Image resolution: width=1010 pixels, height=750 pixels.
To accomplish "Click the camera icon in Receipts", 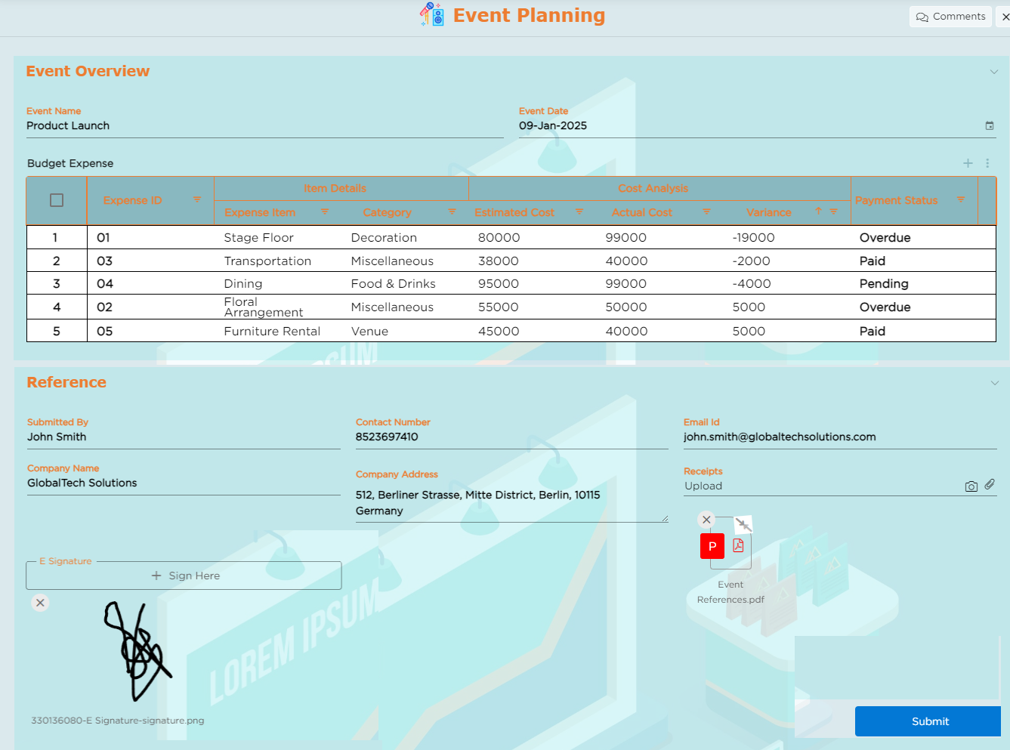I will click(971, 486).
